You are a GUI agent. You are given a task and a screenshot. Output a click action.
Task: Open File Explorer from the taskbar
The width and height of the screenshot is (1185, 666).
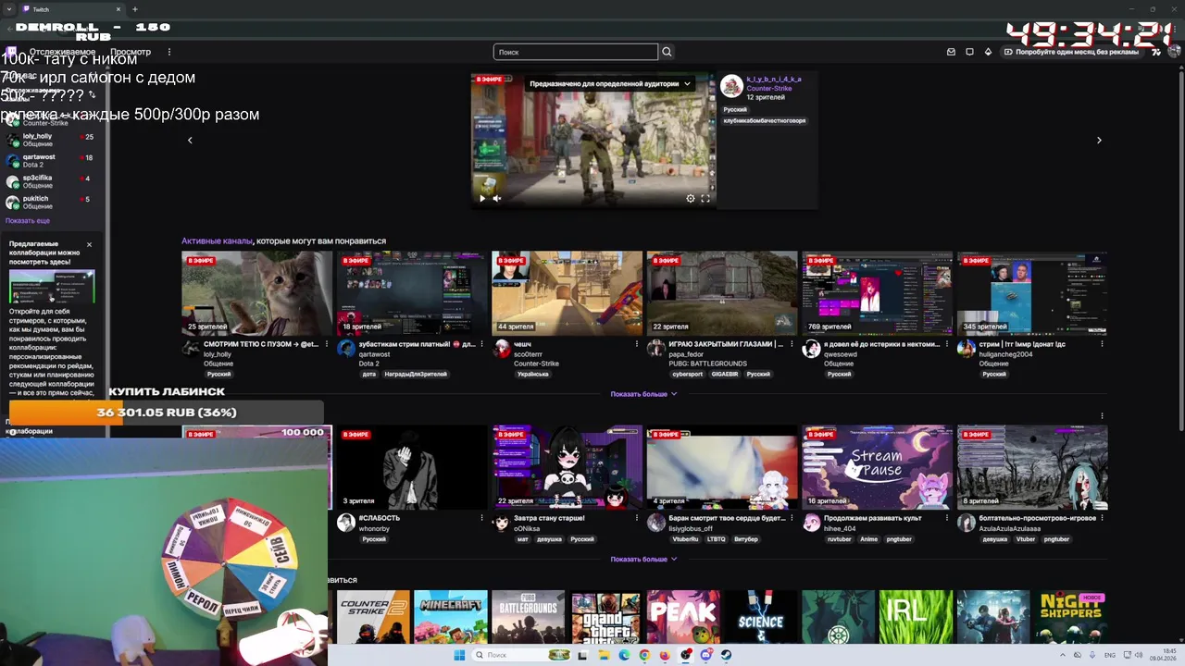604,655
